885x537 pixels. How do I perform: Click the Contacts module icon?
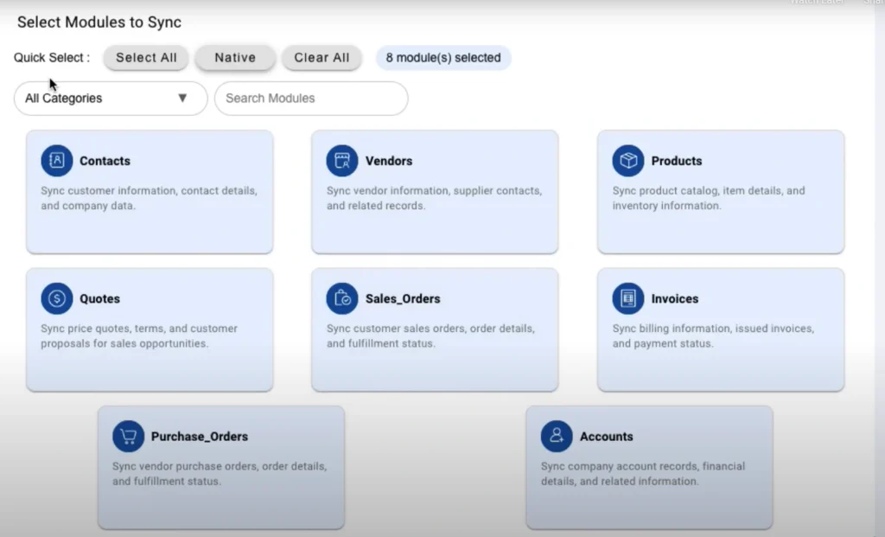tap(56, 160)
